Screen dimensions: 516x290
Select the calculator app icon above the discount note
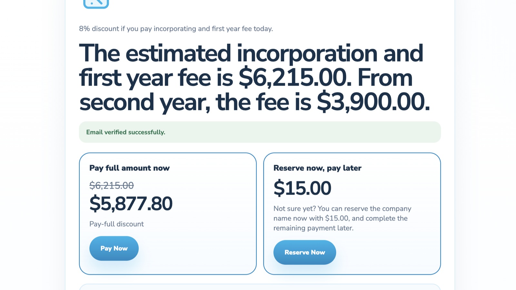(x=96, y=3)
